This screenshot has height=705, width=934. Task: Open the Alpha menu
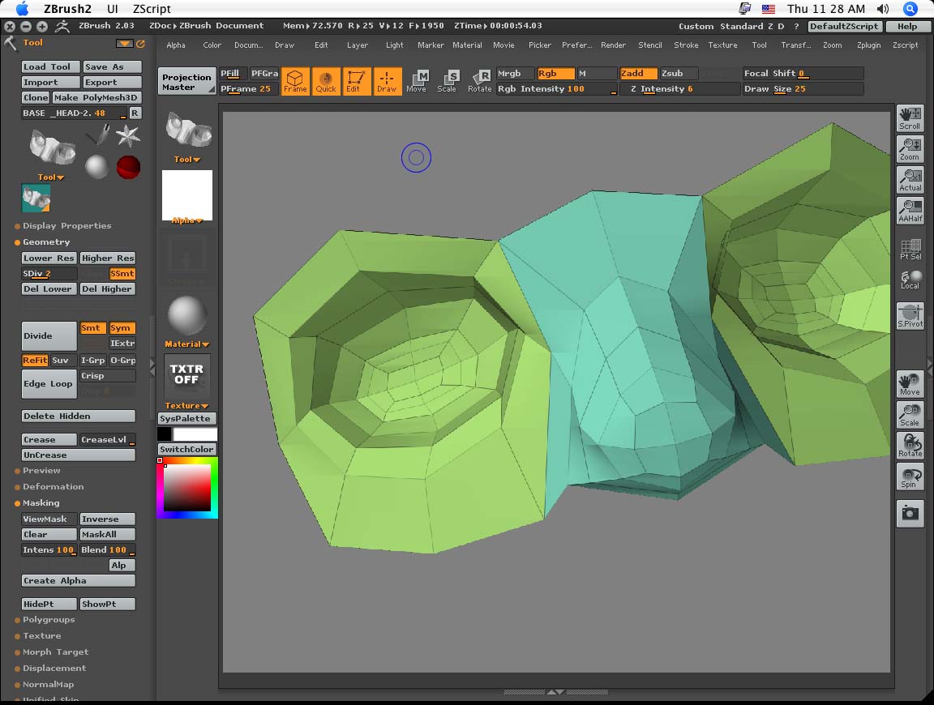coord(176,45)
